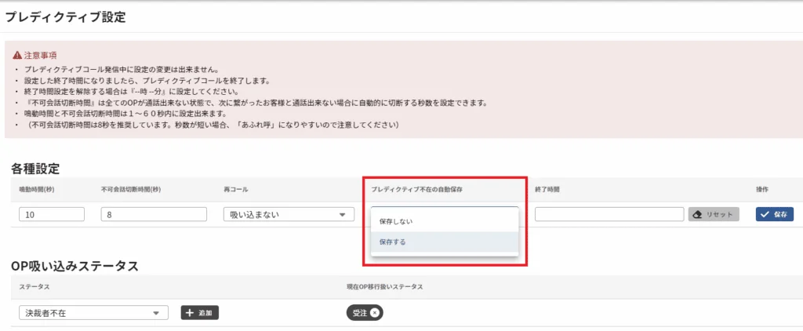Click the eraser icon on the リセット button

click(697, 214)
